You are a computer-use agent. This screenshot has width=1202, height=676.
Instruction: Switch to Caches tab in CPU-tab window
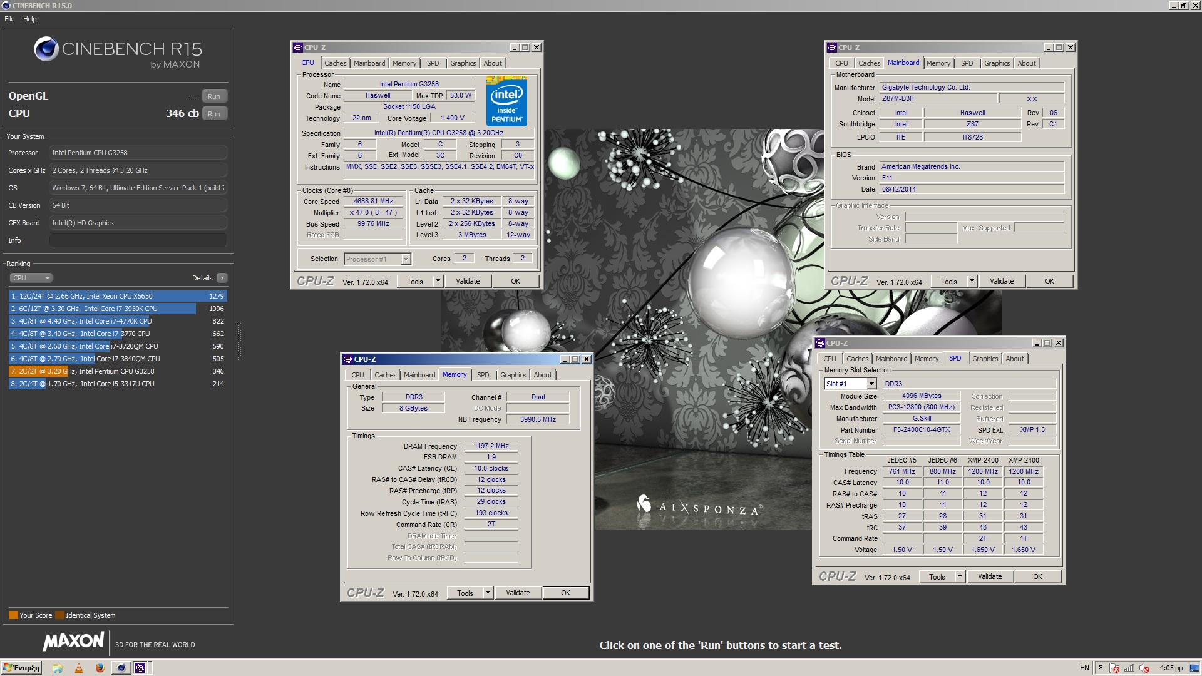pyautogui.click(x=336, y=63)
